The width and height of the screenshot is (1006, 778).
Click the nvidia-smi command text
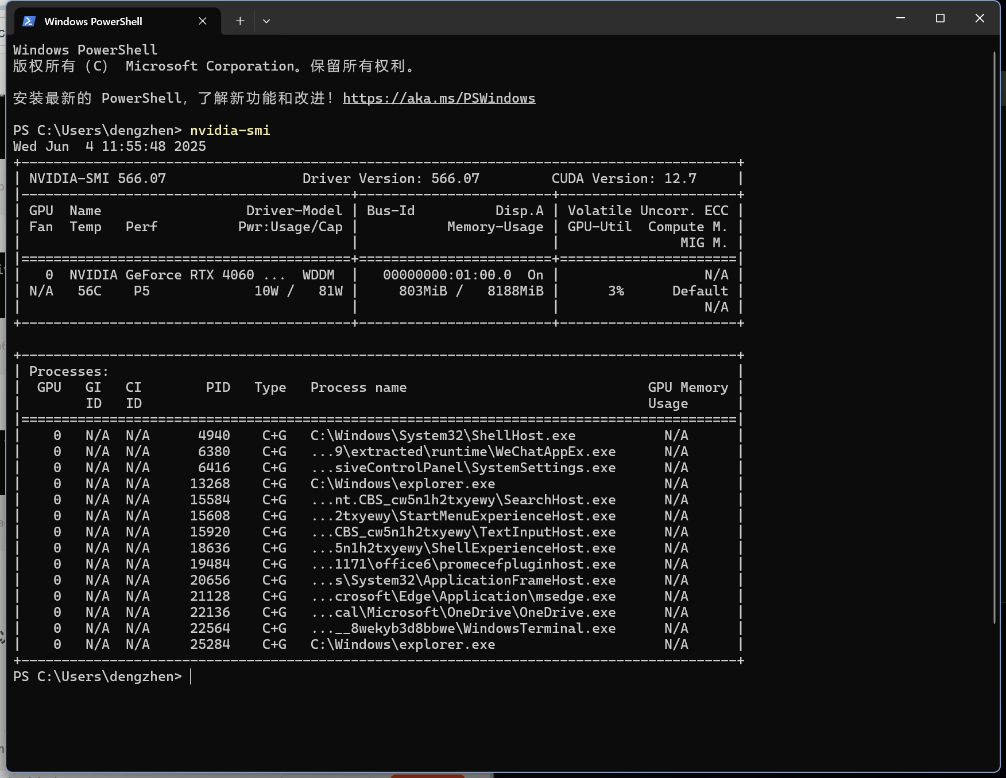[230, 130]
